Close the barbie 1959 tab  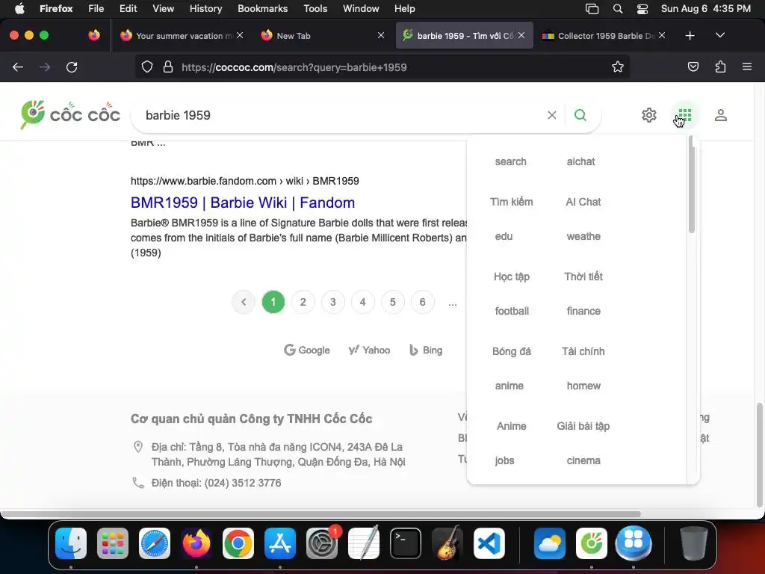tap(521, 35)
